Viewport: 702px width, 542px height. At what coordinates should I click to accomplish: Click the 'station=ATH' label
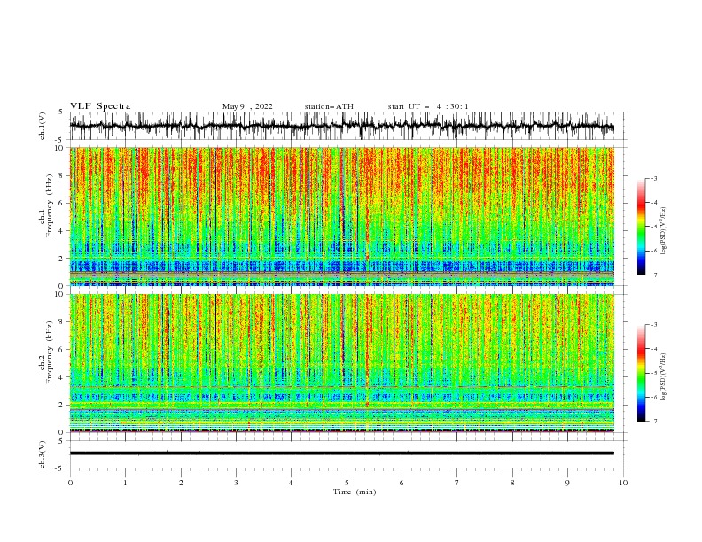[329, 106]
